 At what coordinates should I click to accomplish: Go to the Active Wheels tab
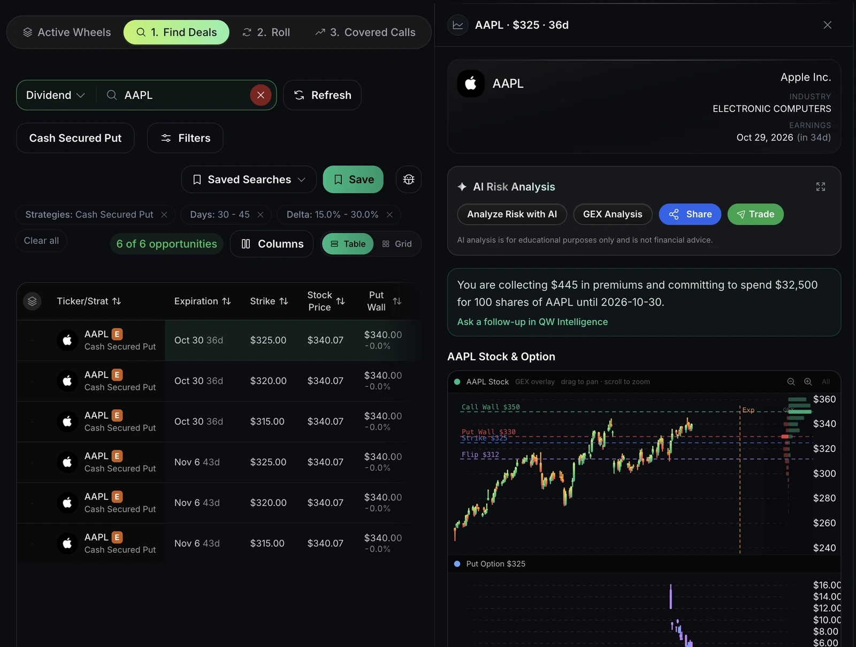(67, 32)
